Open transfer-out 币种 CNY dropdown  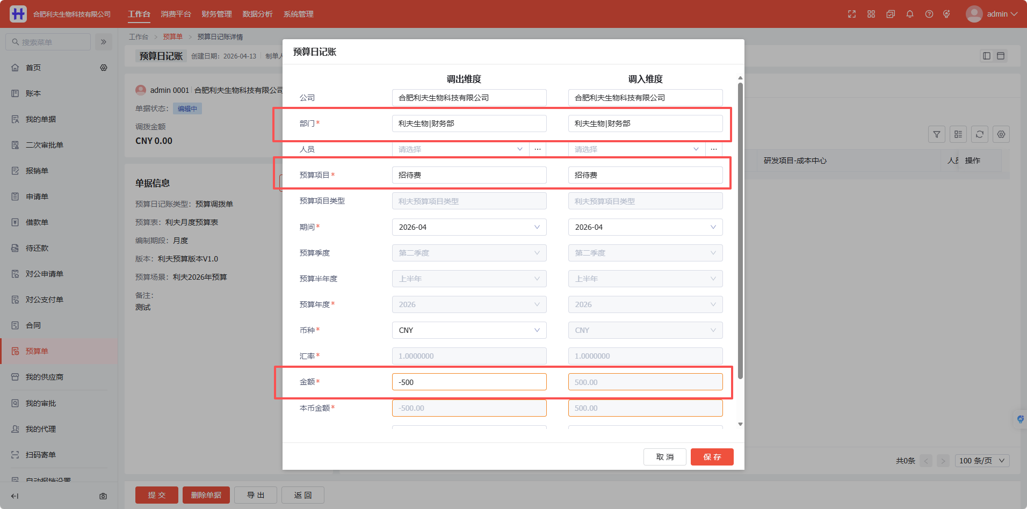click(x=469, y=330)
